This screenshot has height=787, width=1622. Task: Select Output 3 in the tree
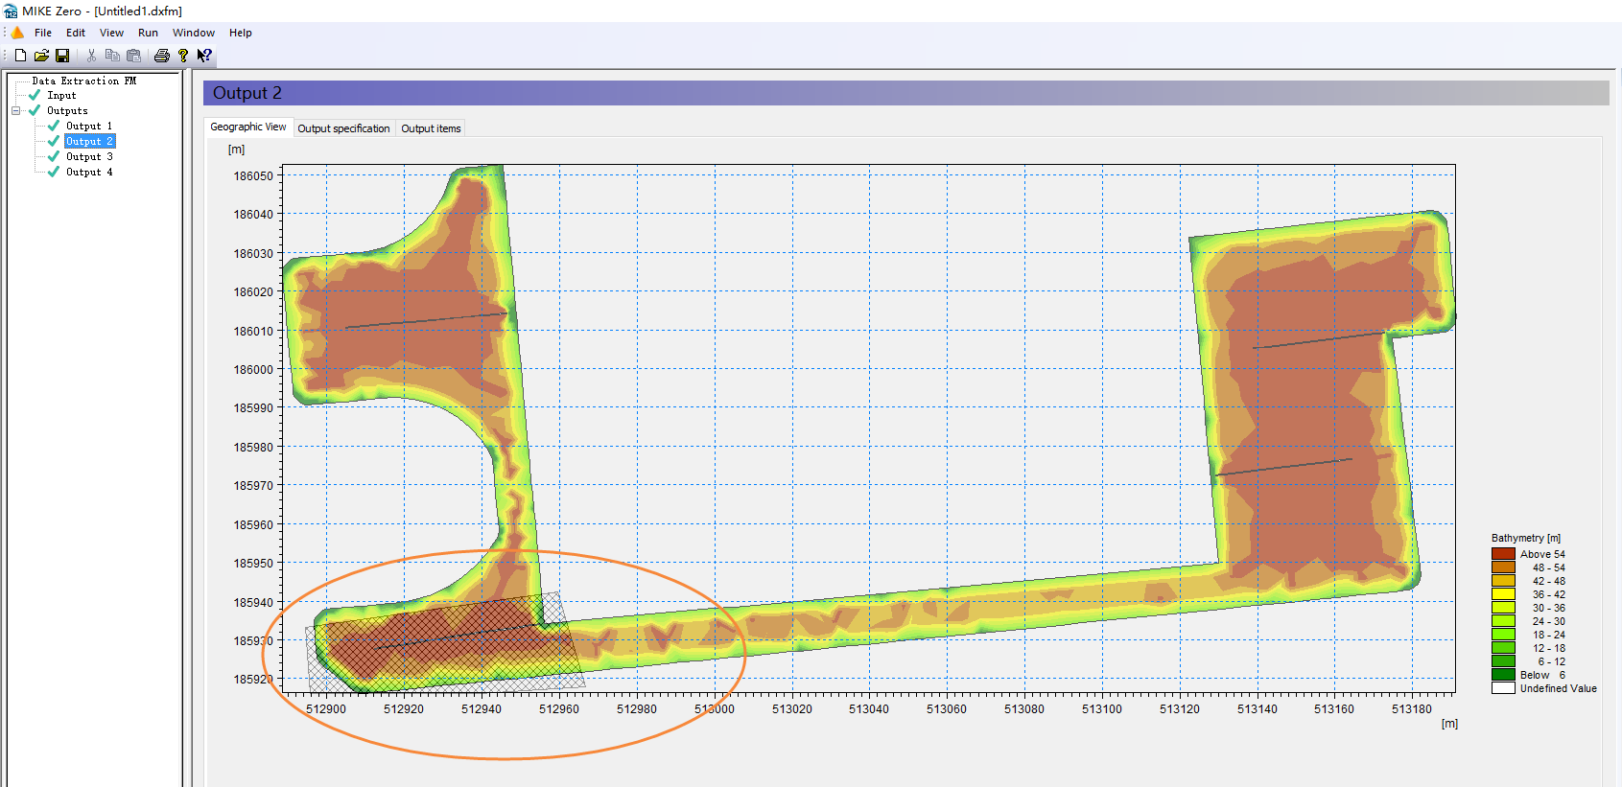(88, 157)
